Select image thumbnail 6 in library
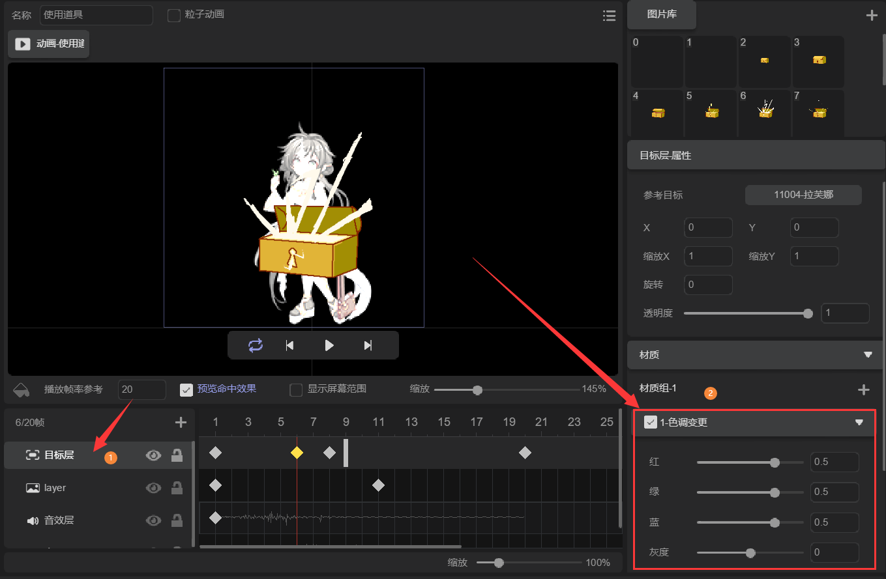Viewport: 886px width, 579px height. point(764,113)
